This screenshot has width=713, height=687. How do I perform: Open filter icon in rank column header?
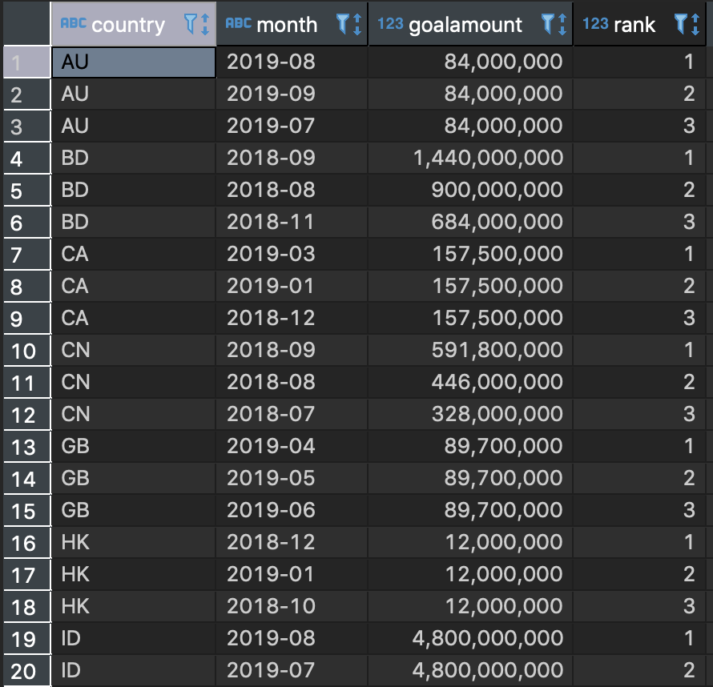[x=681, y=24]
